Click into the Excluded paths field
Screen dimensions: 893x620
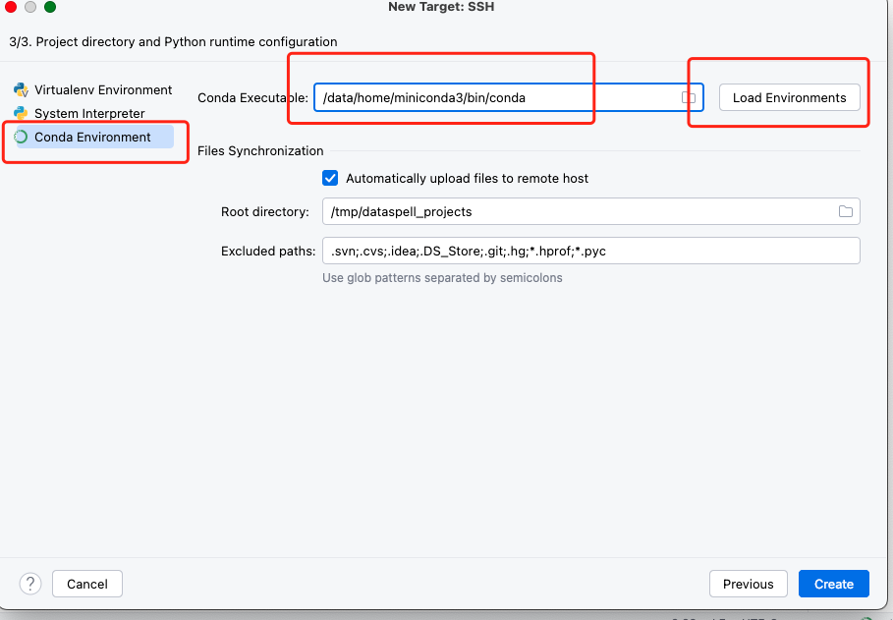point(591,251)
